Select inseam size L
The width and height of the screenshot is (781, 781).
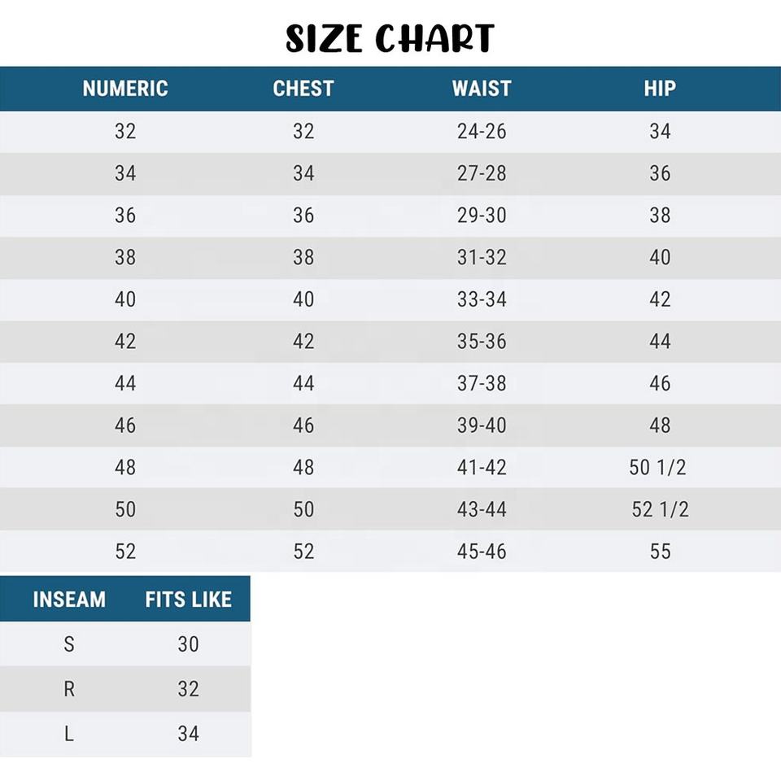tap(69, 734)
